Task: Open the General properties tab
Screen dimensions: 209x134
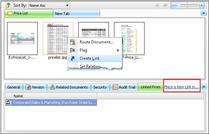Action: [14, 87]
